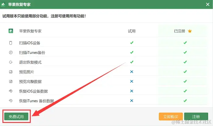Click the app logo in title bar

click(x=3, y=5)
